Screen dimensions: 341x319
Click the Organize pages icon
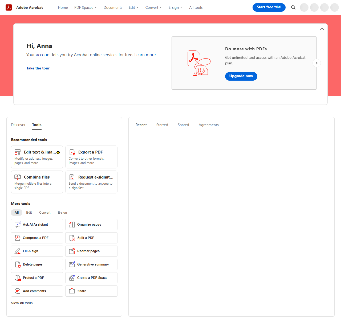pyautogui.click(x=72, y=225)
